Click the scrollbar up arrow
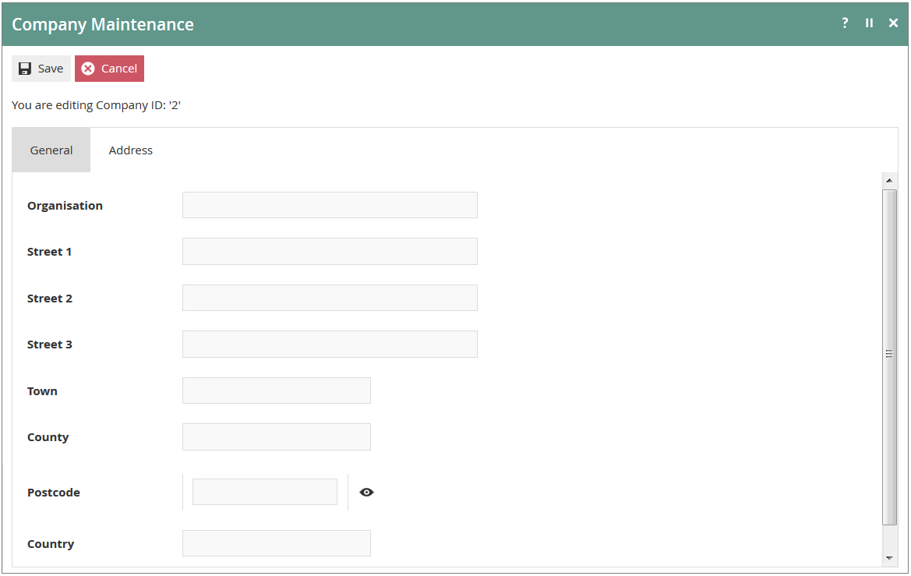Screen dimensions: 911x576 [x=889, y=180]
